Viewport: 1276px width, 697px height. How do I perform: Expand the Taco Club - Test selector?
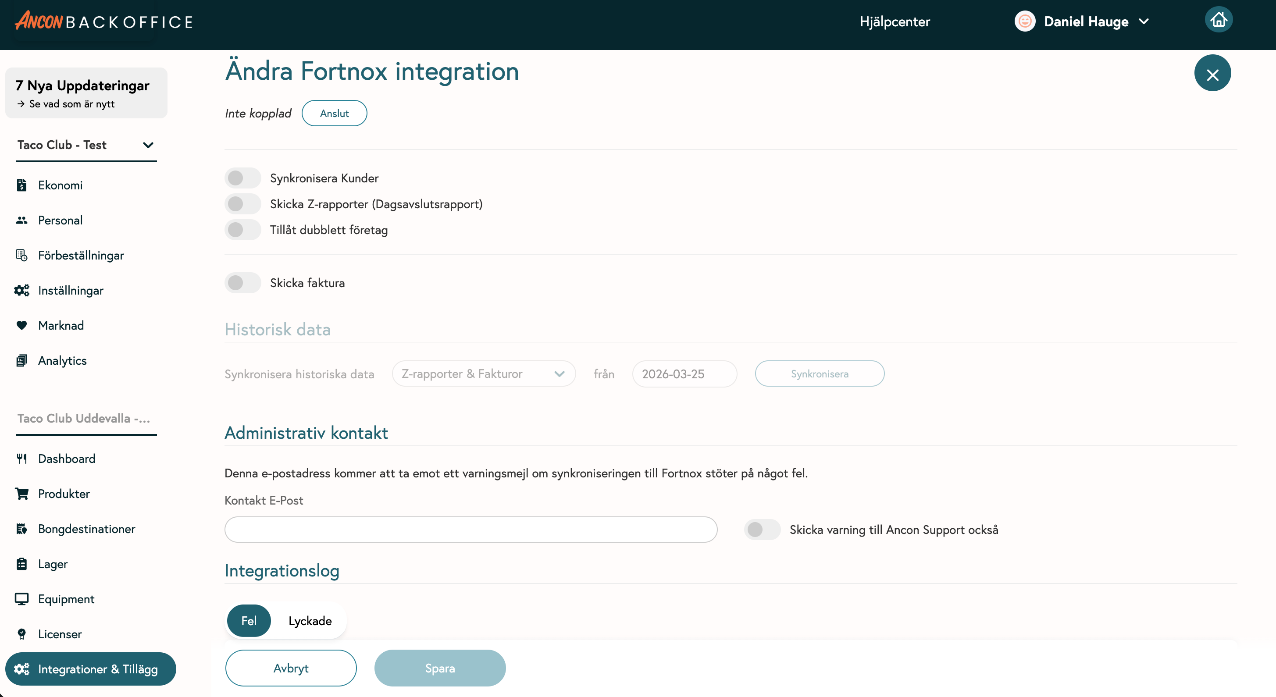click(x=86, y=145)
